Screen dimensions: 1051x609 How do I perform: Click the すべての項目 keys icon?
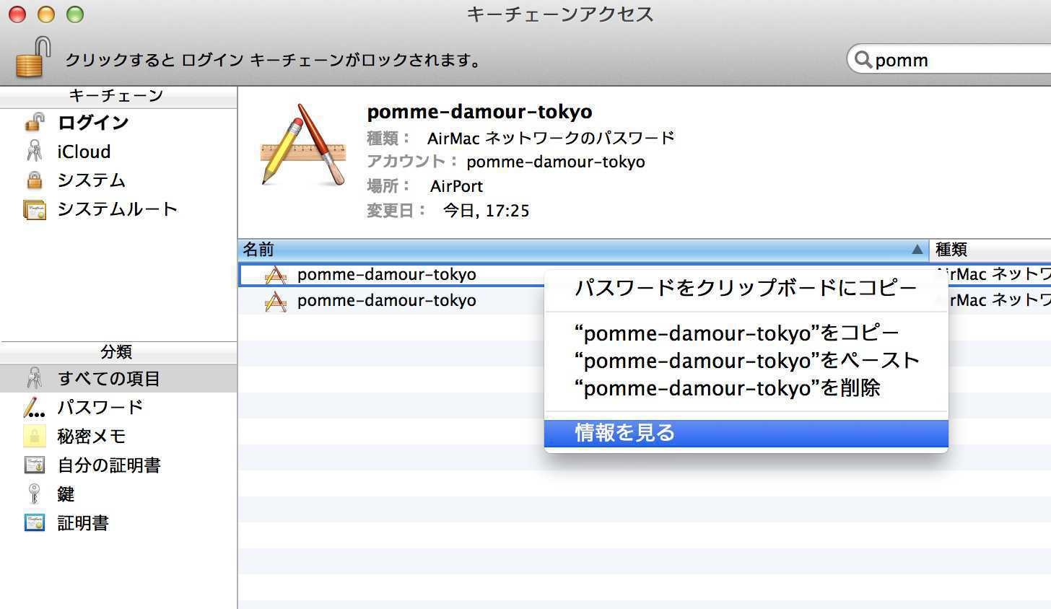(x=34, y=378)
